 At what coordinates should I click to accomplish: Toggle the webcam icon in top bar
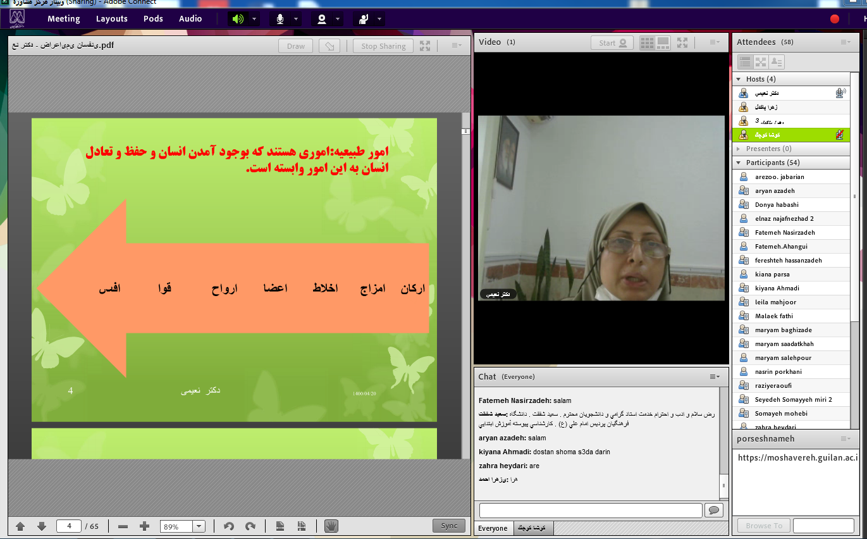(x=322, y=19)
